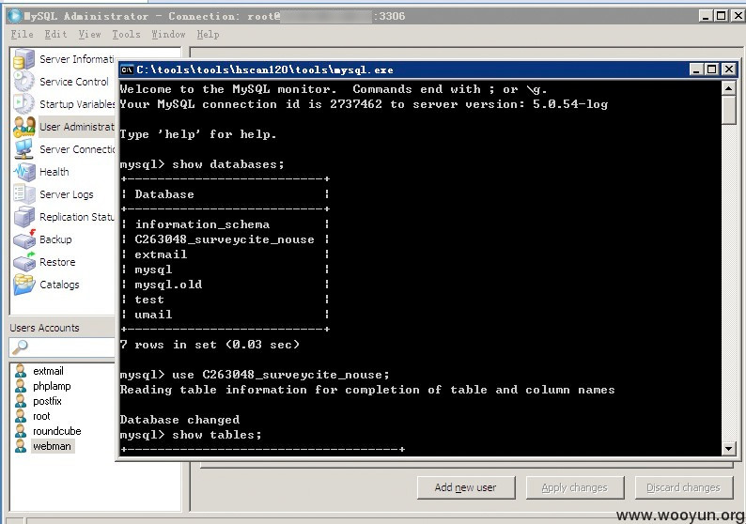Minimize the MySQL Administrator window
Image resolution: width=746 pixels, height=524 pixels.
pos(706,16)
